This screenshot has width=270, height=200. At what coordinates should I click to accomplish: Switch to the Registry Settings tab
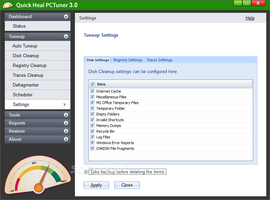128,60
